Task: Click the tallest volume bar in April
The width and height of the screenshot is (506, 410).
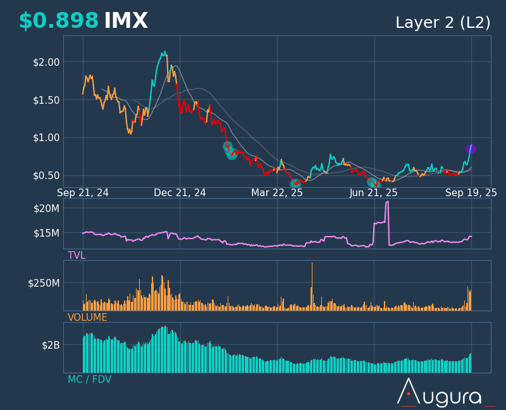Action: [x=312, y=287]
